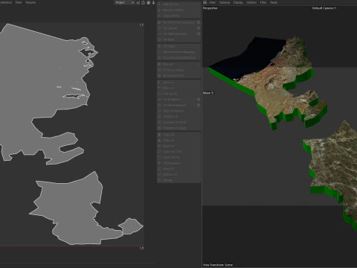Click the Move tool label in viewport
The height and width of the screenshot is (268, 357).
coord(208,93)
